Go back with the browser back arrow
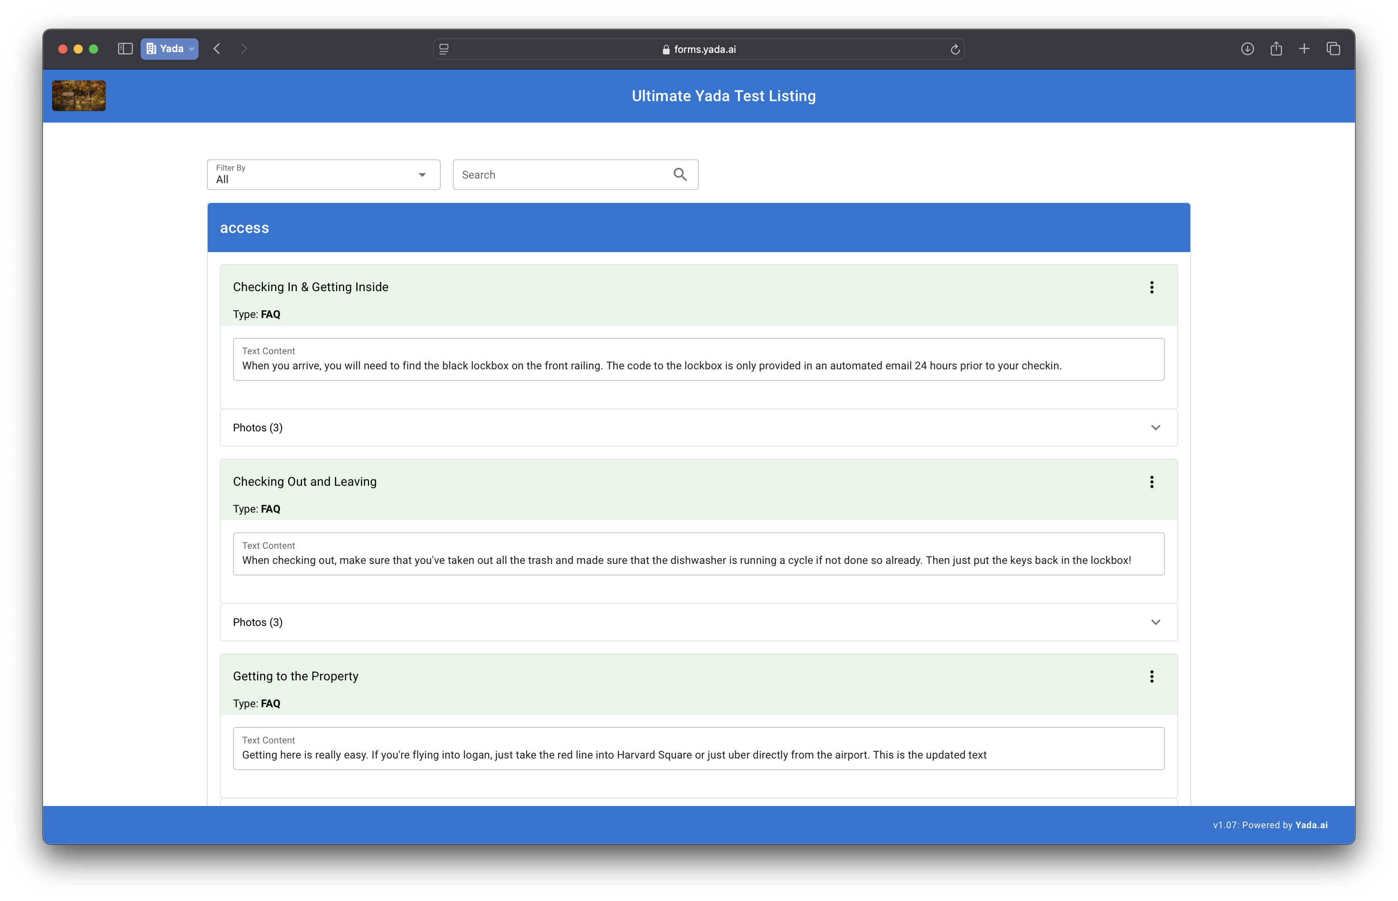 217,49
